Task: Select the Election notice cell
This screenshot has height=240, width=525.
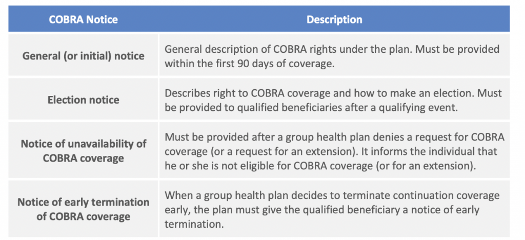Action: [x=84, y=99]
